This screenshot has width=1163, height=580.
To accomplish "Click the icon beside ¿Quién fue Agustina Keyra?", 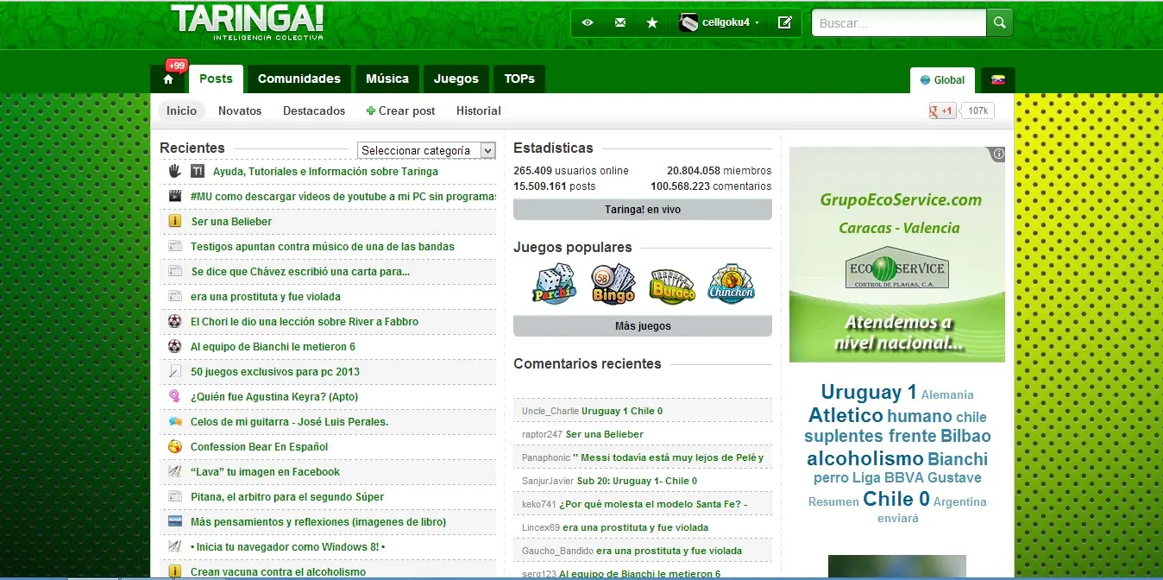I will coord(175,396).
